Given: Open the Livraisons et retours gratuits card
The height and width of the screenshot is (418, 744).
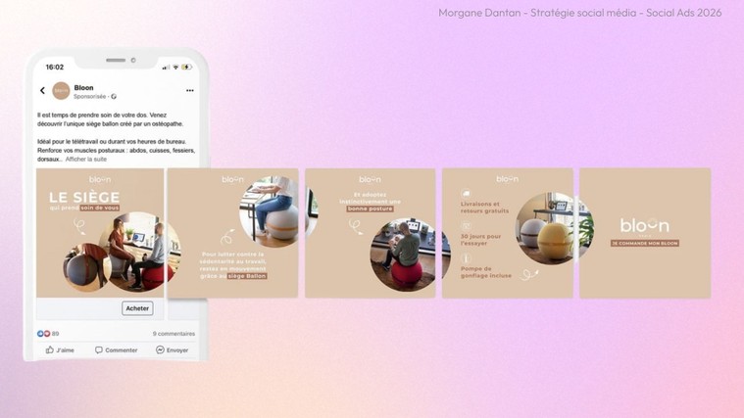Looking at the screenshot, I should 508,233.
